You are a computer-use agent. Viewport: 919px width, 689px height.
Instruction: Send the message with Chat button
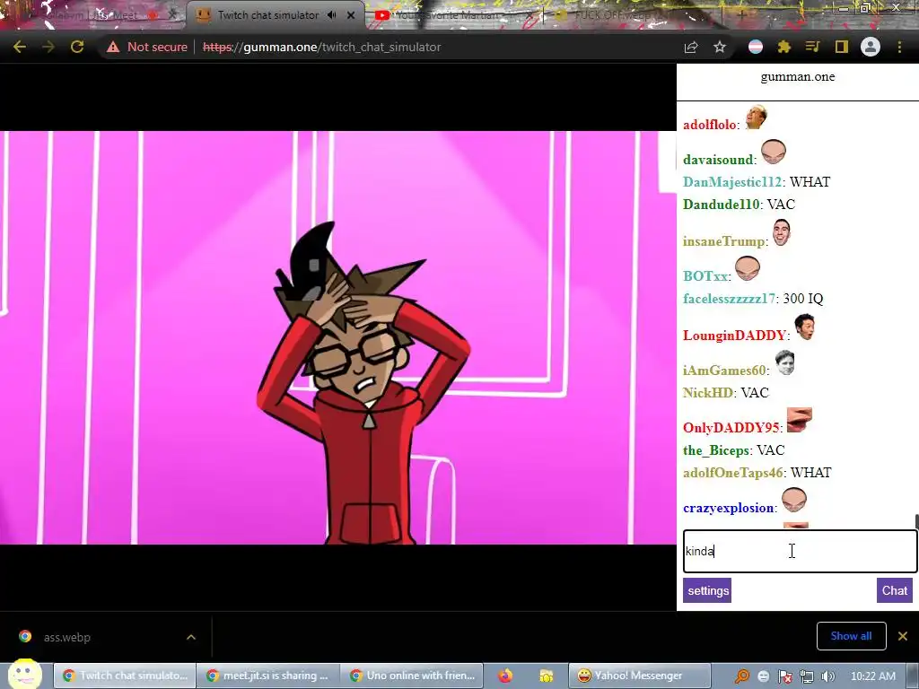pos(895,590)
